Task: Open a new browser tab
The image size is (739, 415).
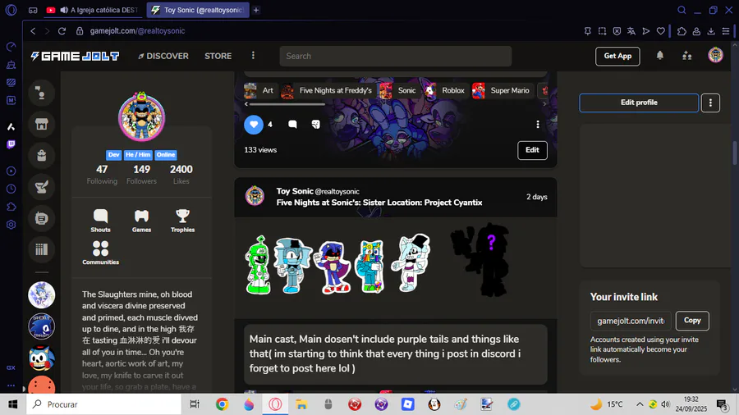Action: pyautogui.click(x=256, y=10)
